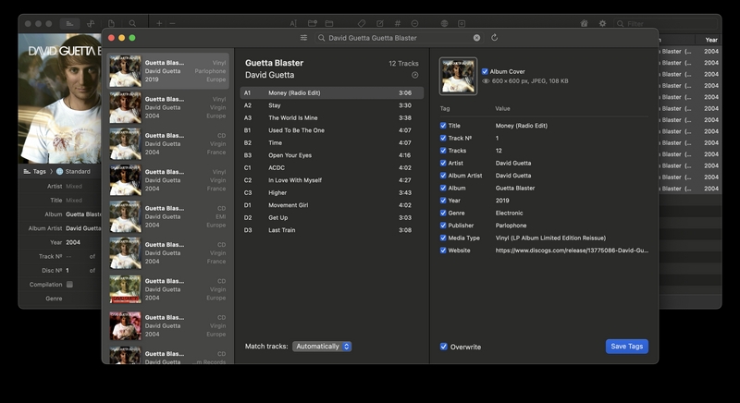Screen dimensions: 740x403
Task: Uncheck the Website tag checkbox
Action: pyautogui.click(x=443, y=250)
